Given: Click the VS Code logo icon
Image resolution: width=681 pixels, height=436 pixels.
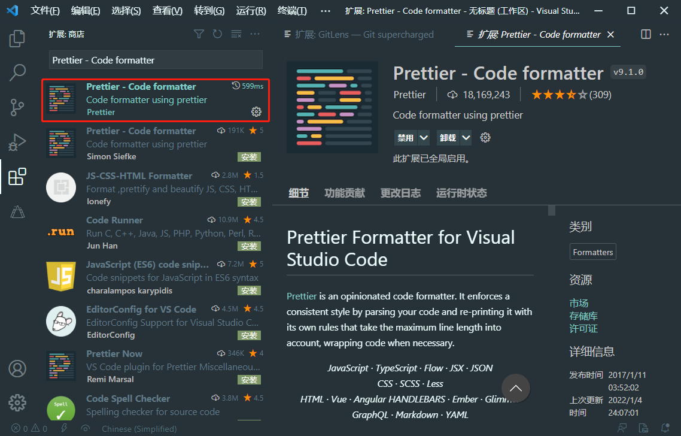Looking at the screenshot, I should coord(13,10).
